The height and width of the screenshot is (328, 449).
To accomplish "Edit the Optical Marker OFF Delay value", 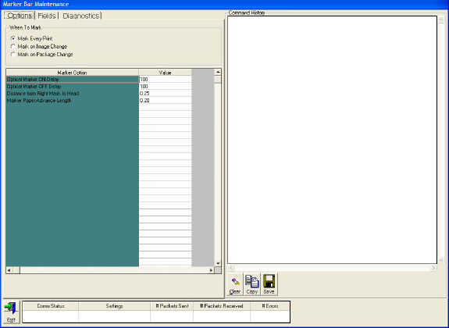I will pos(166,87).
